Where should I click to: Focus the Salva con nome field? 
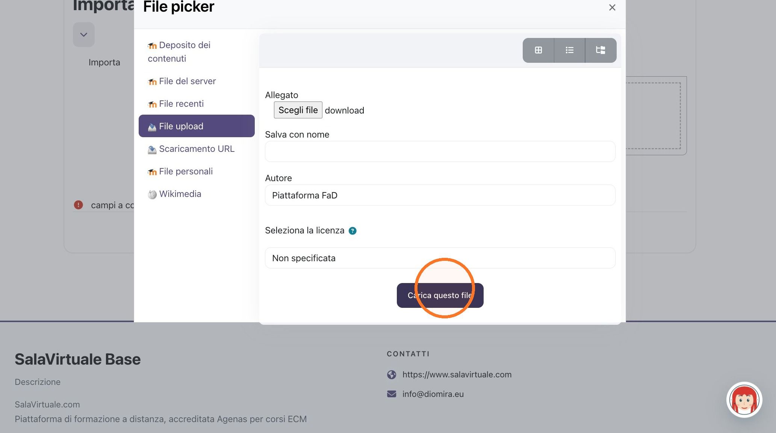[440, 151]
